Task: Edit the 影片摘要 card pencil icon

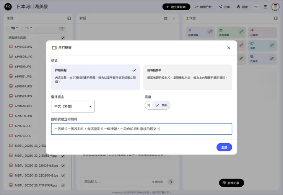Action: click(x=241, y=32)
